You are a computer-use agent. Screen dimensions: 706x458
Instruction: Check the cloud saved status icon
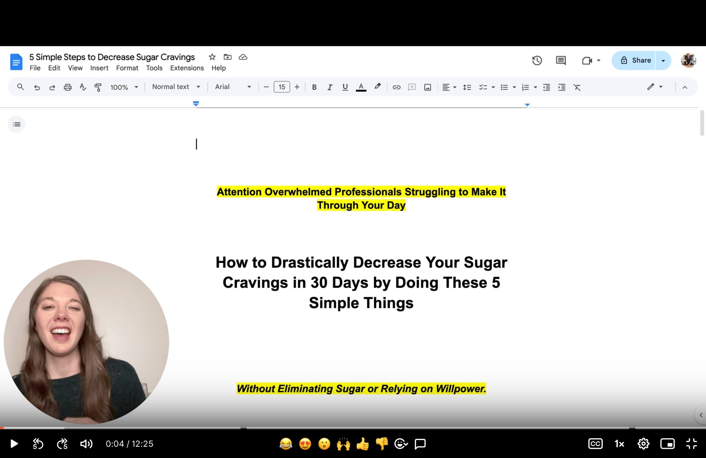pos(243,57)
